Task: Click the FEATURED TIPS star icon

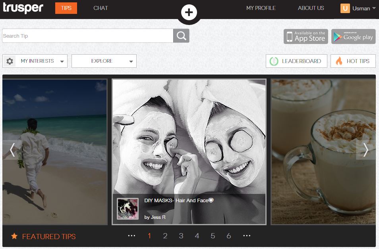Action: (14, 236)
